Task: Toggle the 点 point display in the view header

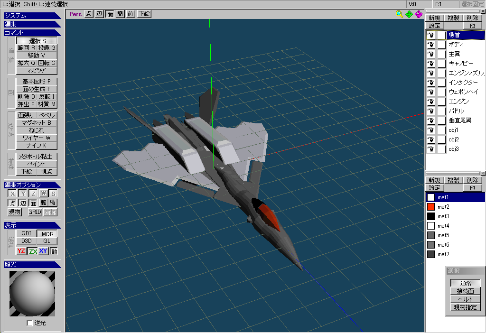Action: (x=89, y=14)
